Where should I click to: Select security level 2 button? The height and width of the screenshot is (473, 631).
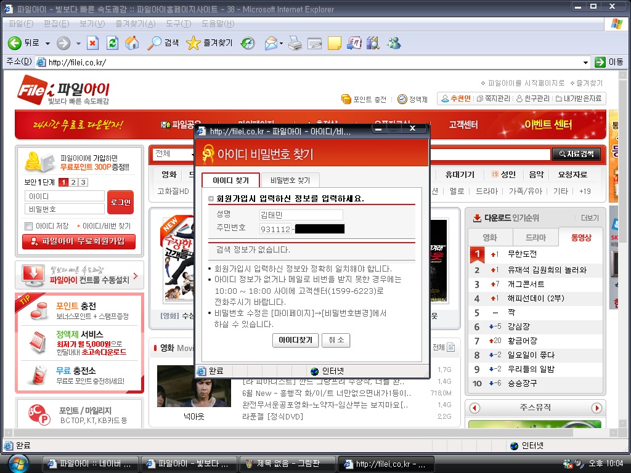click(x=73, y=182)
